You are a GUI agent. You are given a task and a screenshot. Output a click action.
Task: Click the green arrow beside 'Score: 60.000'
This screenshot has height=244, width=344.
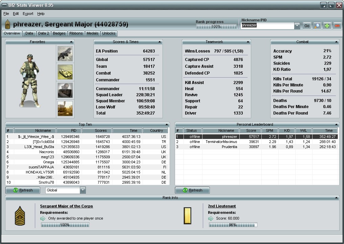point(211,219)
